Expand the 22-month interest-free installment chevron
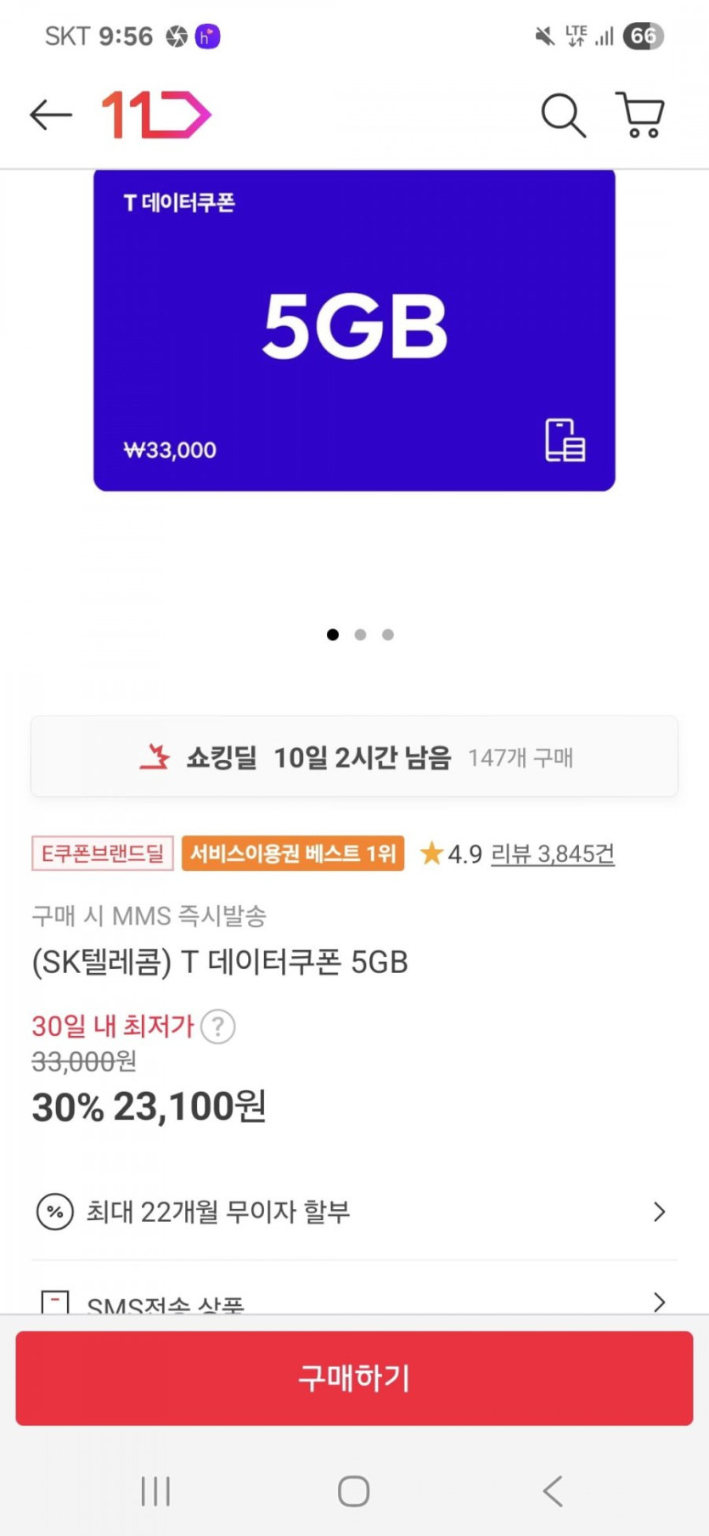This screenshot has height=1536, width=709. point(659,1212)
